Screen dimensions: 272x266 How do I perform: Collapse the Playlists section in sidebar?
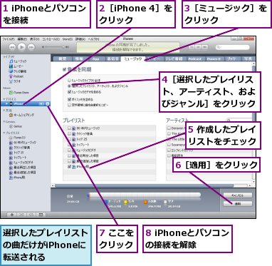pos(4,133)
